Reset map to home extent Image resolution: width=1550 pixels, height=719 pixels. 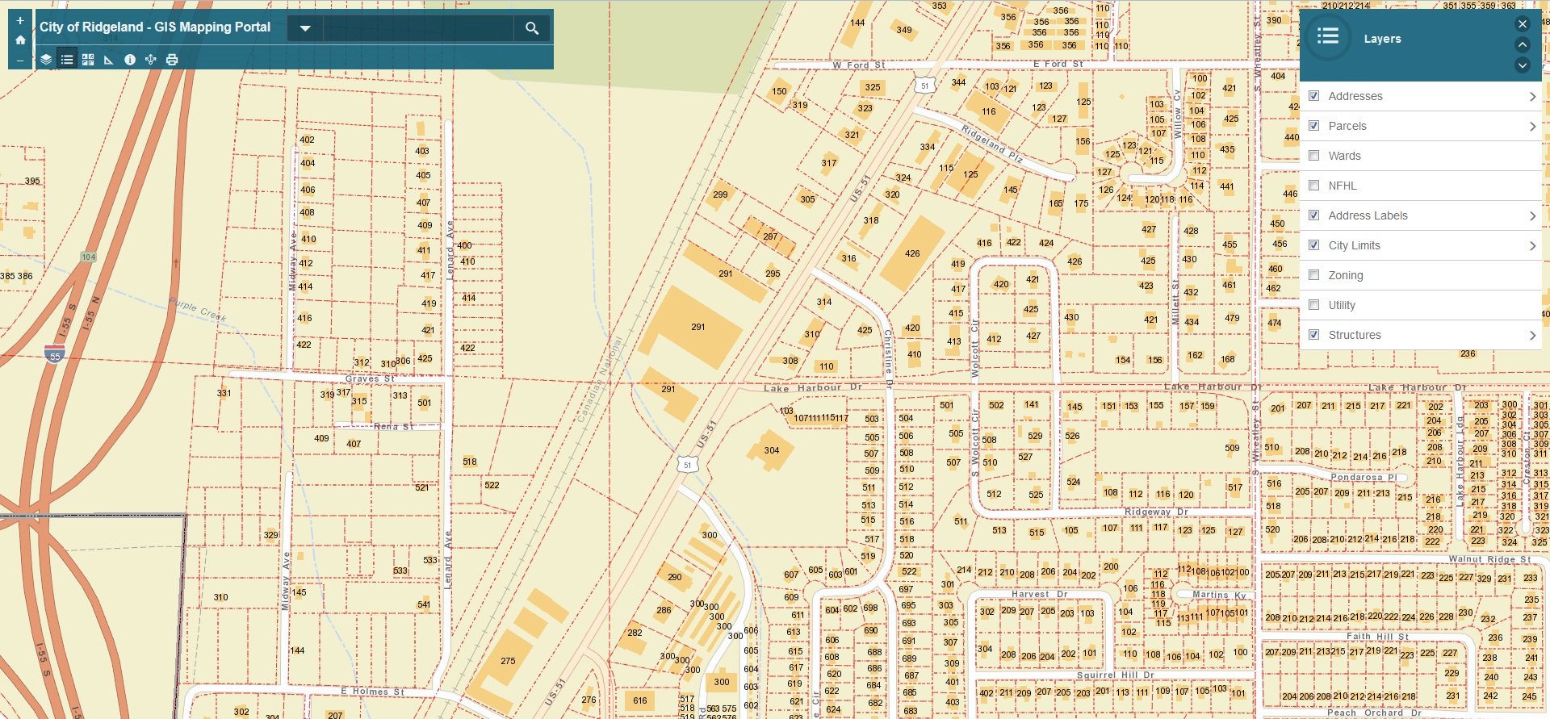coord(20,40)
